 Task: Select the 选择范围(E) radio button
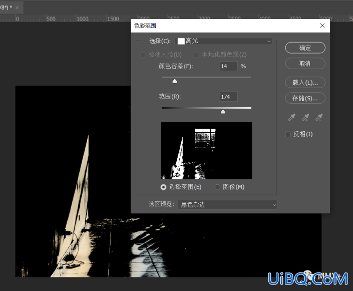[x=163, y=187]
